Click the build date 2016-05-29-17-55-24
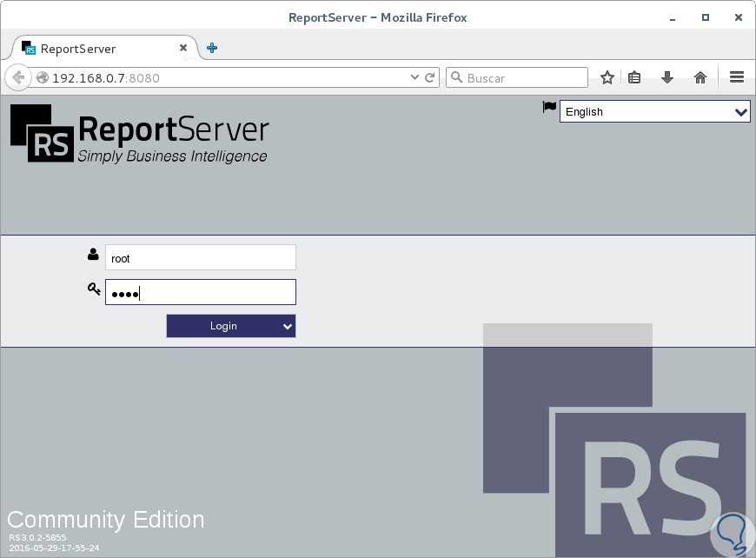The width and height of the screenshot is (756, 558). pyautogui.click(x=54, y=548)
